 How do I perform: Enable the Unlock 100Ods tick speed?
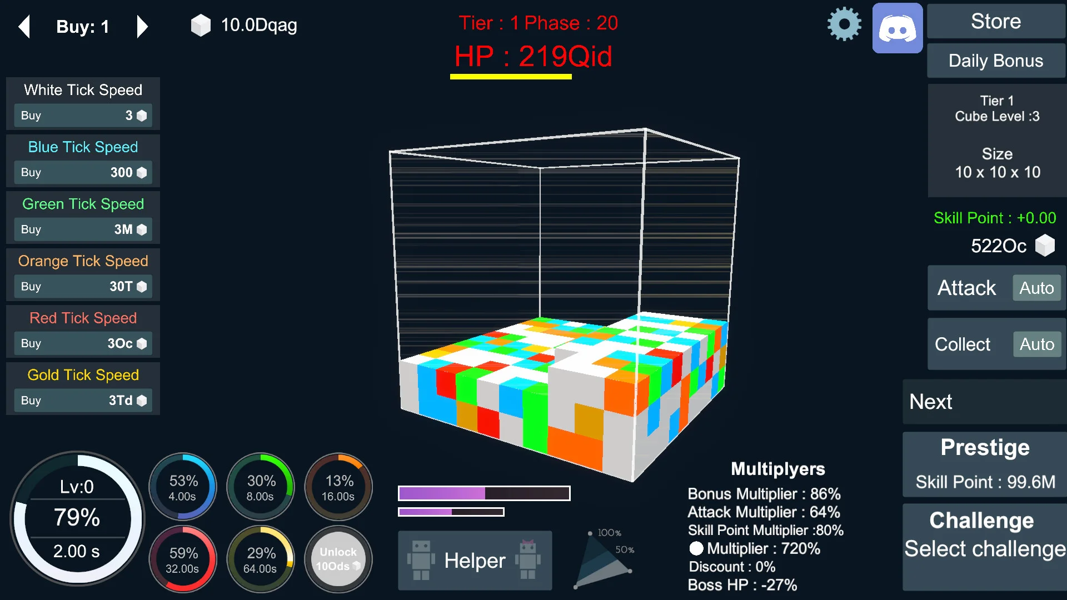click(337, 559)
